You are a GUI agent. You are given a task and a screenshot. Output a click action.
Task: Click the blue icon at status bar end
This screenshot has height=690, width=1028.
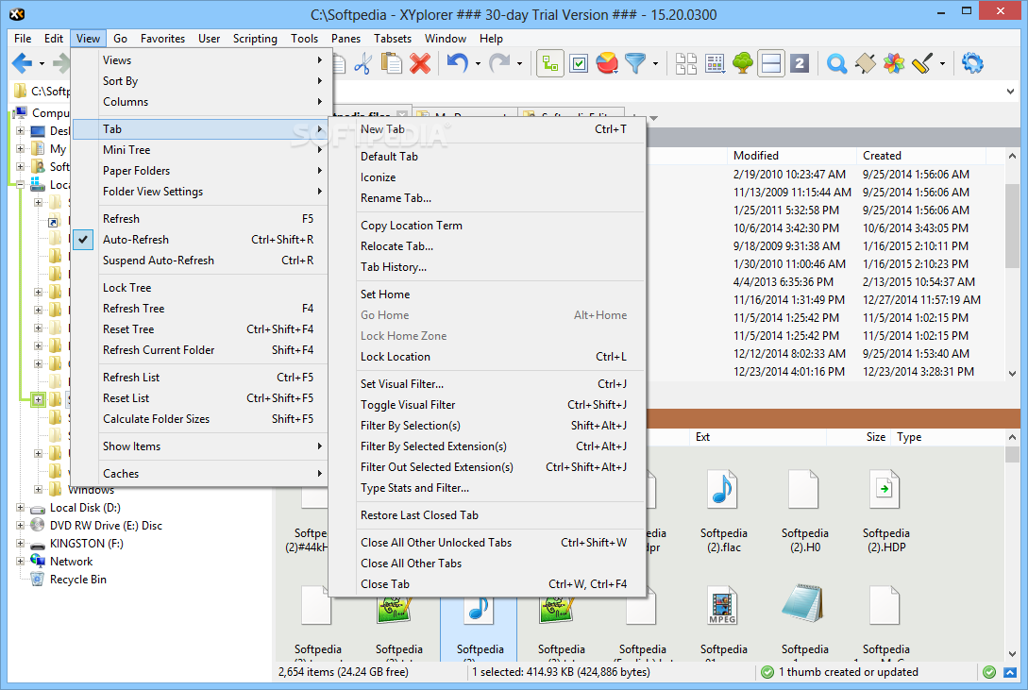[1010, 672]
